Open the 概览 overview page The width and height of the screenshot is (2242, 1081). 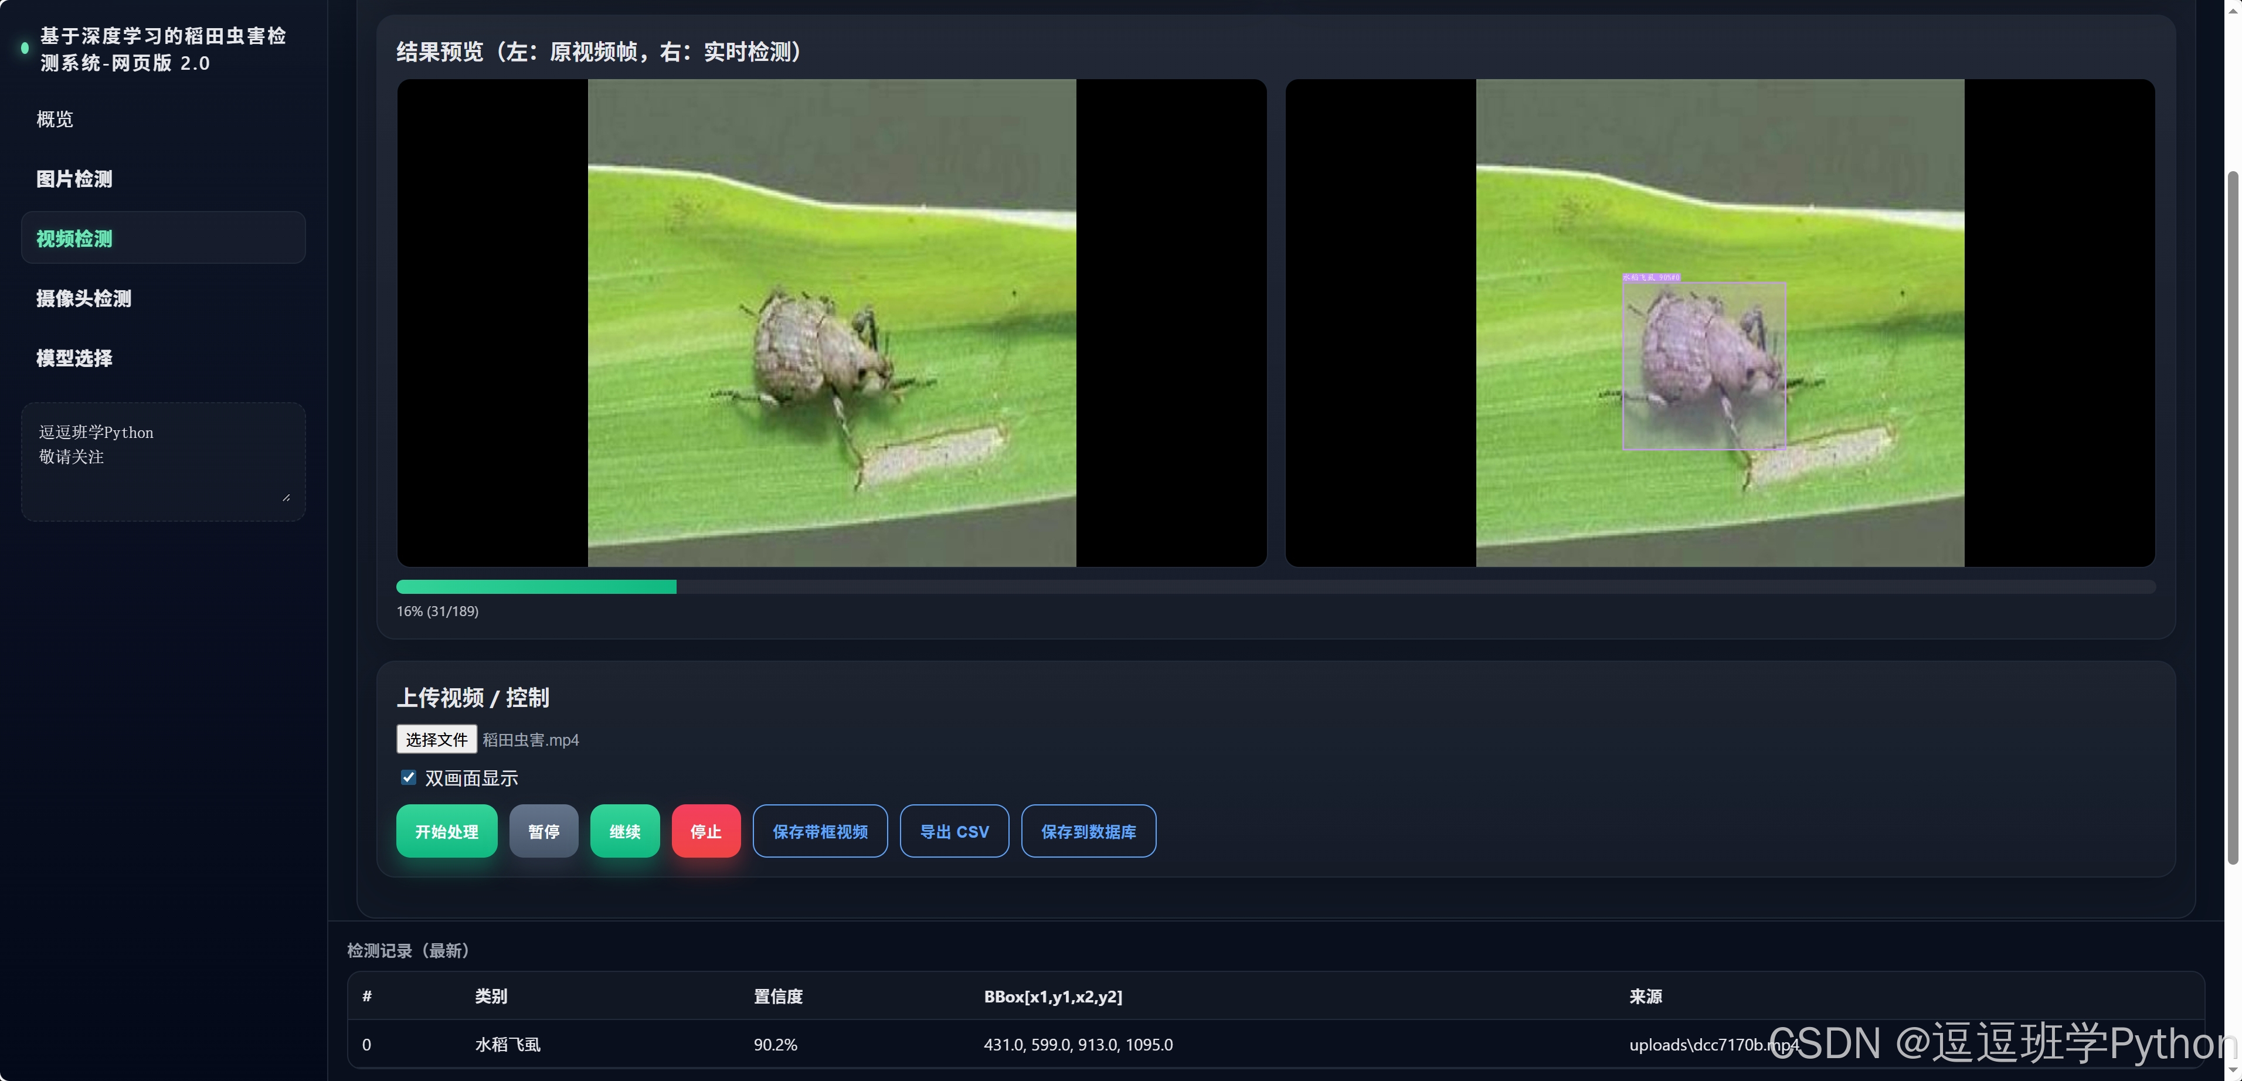click(54, 119)
